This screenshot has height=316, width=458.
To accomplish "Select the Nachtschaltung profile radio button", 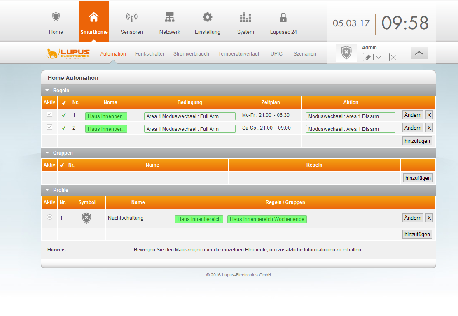I will (49, 217).
